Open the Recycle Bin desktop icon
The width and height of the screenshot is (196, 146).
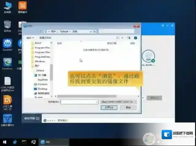click(x=7, y=25)
